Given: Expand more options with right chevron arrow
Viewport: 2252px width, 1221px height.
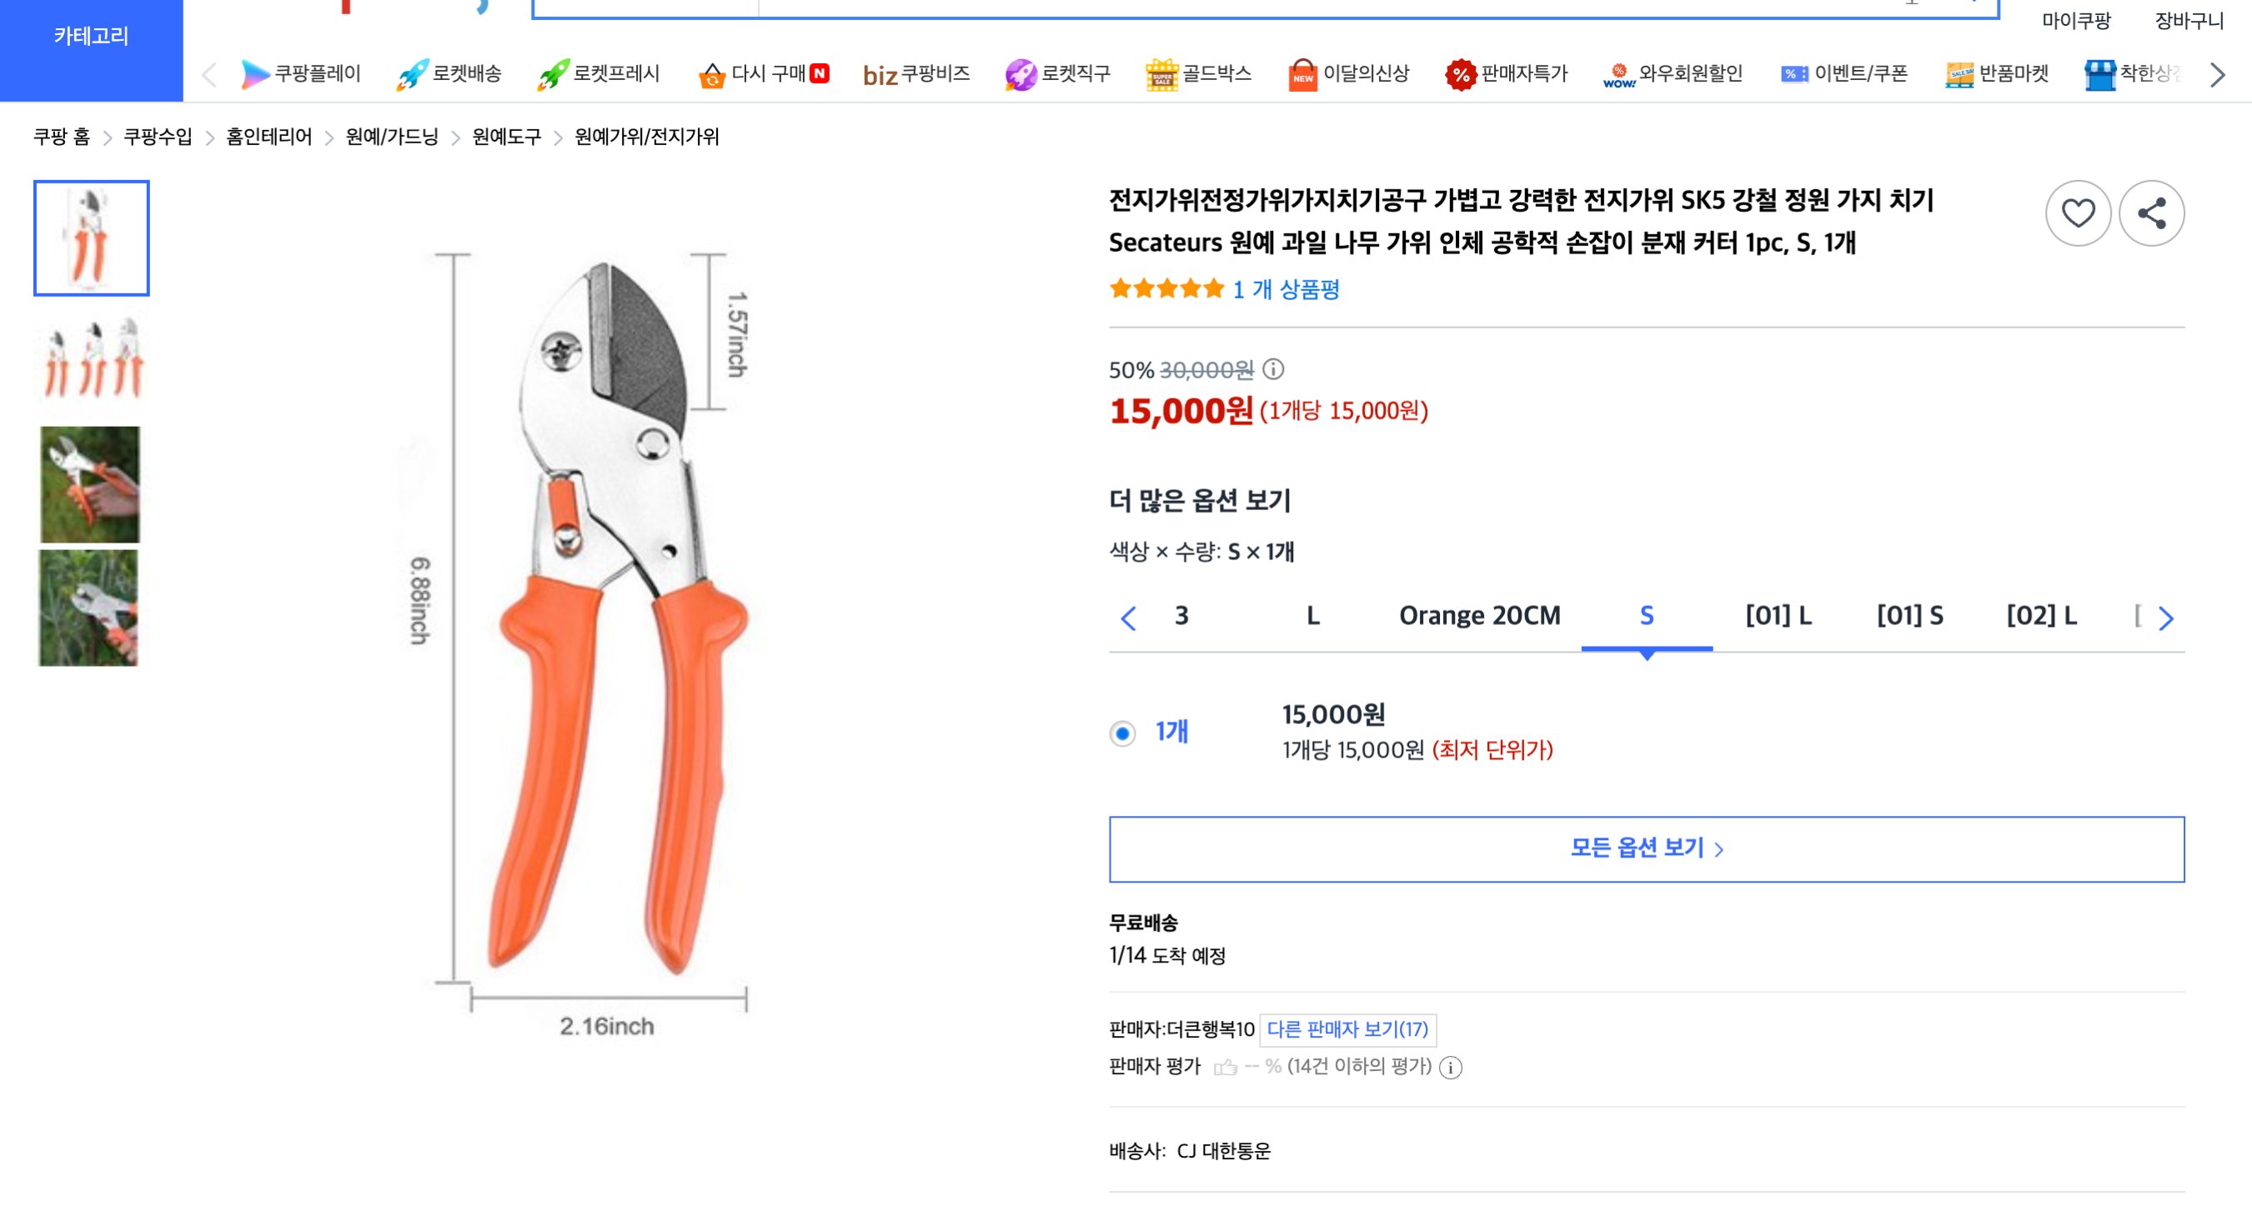Looking at the screenshot, I should point(2166,616).
